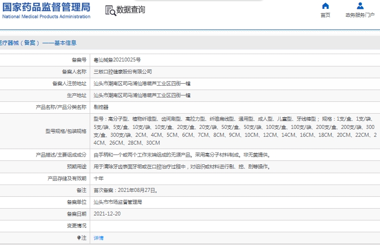Viewport: 380px width, 248px height.
Task: Click the 产品名称/产品分类名称 label
Action: [61, 107]
